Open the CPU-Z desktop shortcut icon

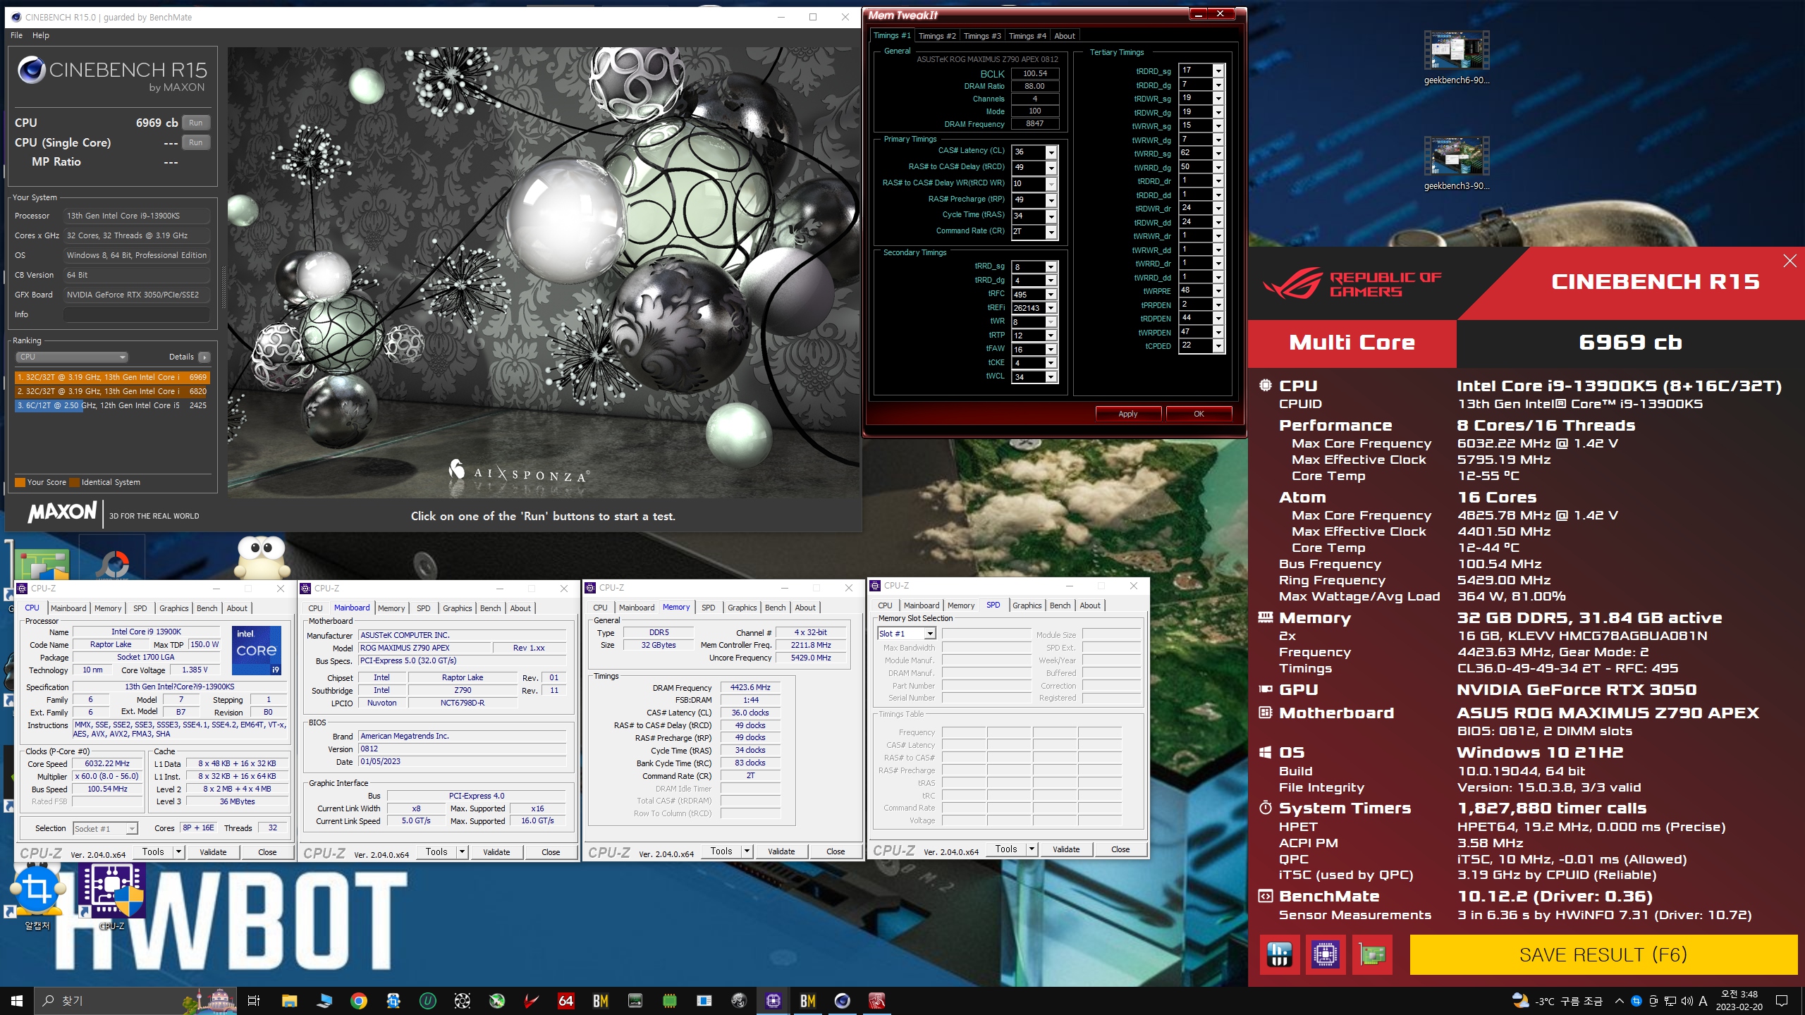click(x=111, y=897)
